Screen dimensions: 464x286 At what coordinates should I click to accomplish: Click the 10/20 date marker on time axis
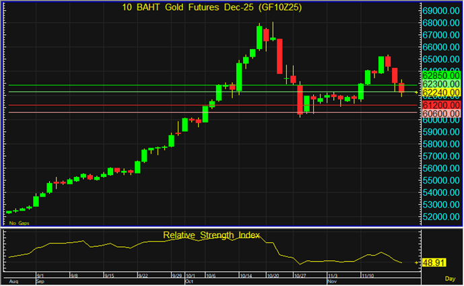(273, 275)
